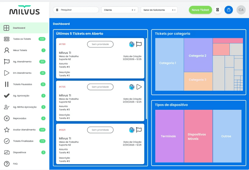This screenshot has width=249, height=170.
Task: Click the play icon on ticket #1795
Action: [x=139, y=87]
